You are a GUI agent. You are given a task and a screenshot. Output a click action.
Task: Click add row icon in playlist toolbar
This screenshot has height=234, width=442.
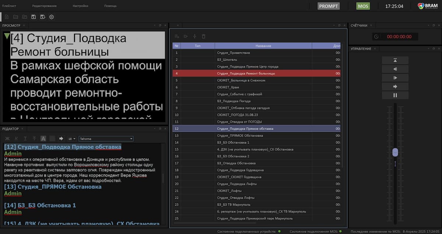coord(177,36)
